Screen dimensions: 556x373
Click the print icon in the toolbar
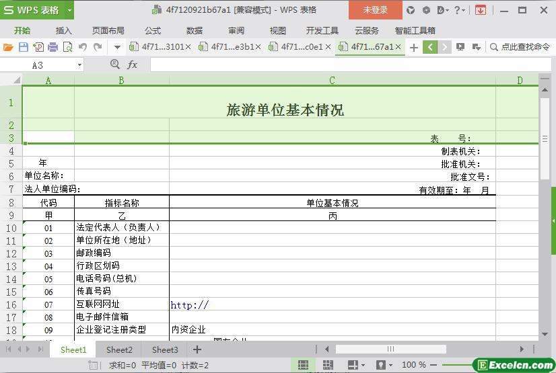pyautogui.click(x=53, y=47)
